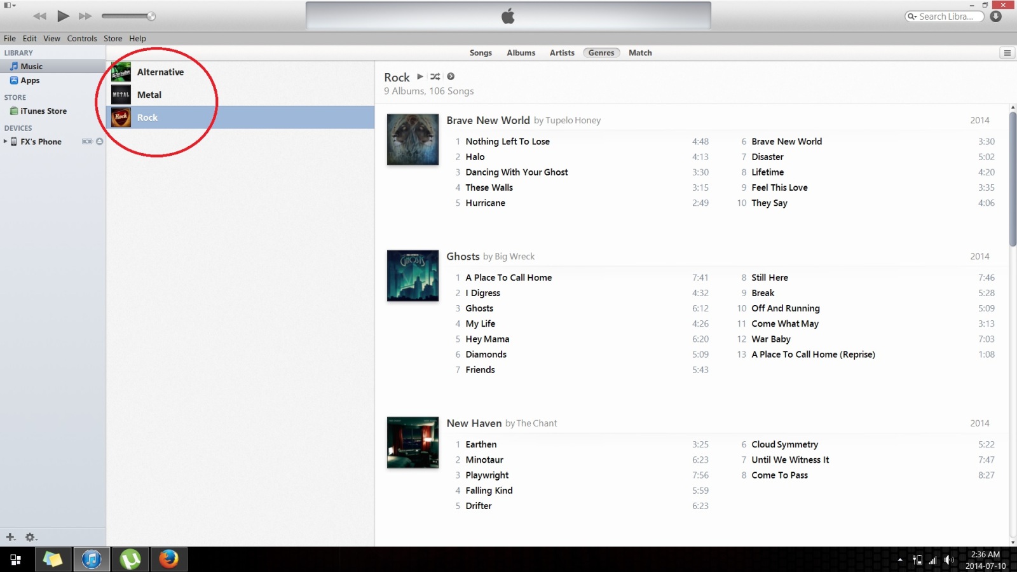Click the New Haven album title
This screenshot has height=572, width=1017.
474,423
